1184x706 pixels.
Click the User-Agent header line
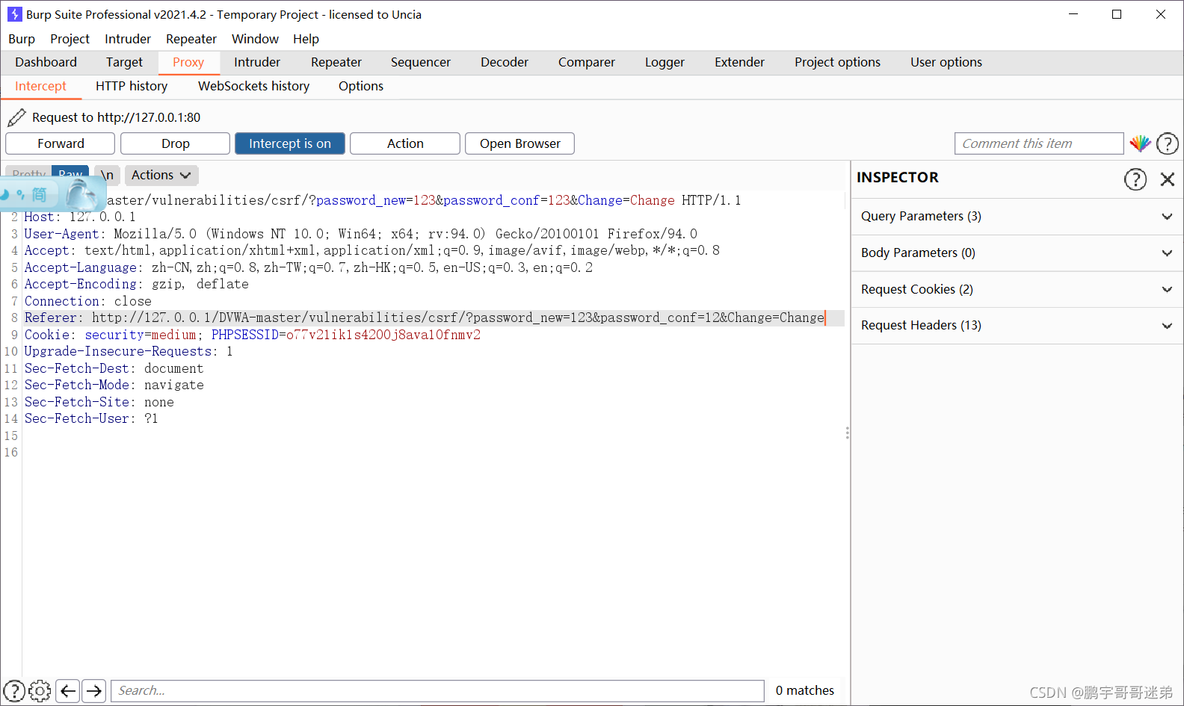tap(361, 234)
